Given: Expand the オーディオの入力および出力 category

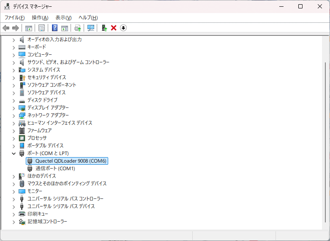Looking at the screenshot, I should pos(14,40).
